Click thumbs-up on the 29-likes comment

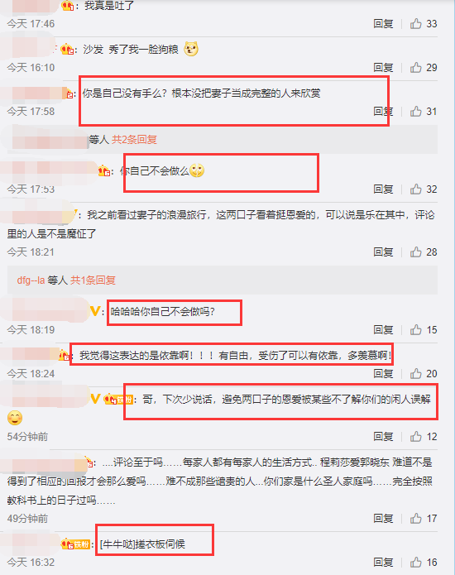point(416,68)
